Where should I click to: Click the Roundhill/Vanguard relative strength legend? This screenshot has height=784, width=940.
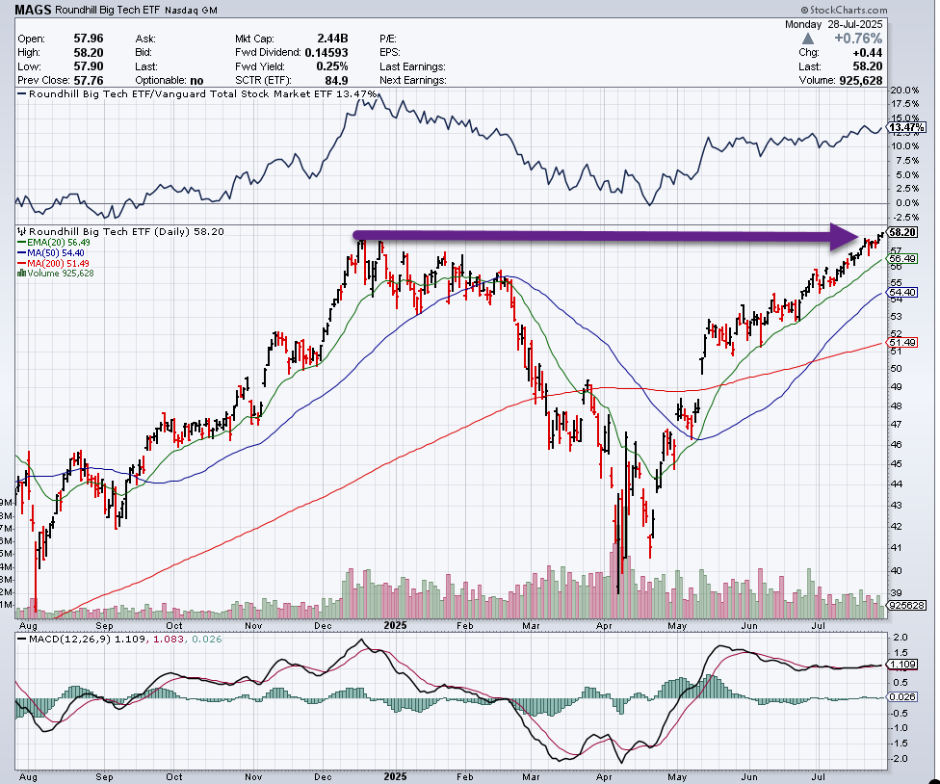click(x=198, y=94)
